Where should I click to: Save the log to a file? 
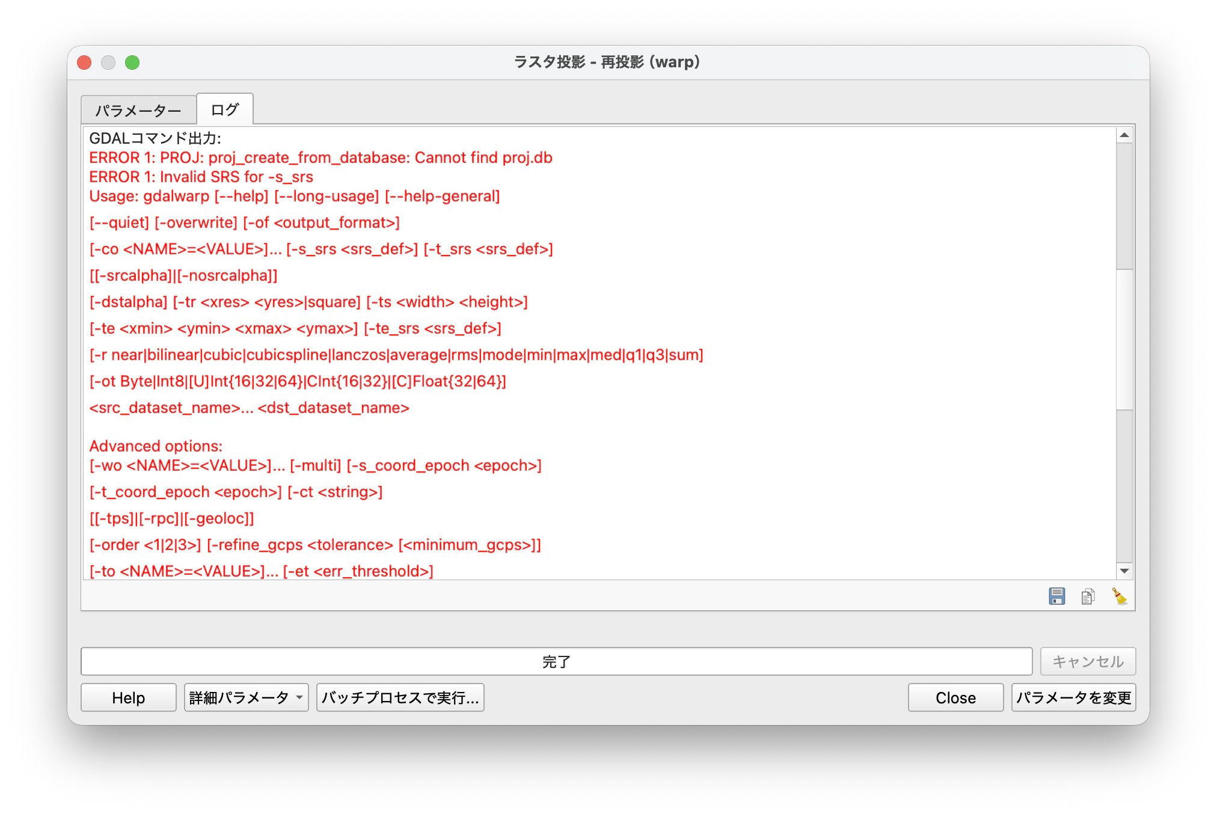(x=1056, y=596)
